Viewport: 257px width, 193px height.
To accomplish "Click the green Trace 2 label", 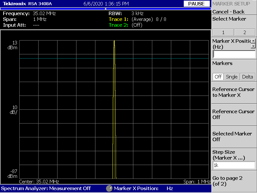I will pyautogui.click(x=119, y=25).
